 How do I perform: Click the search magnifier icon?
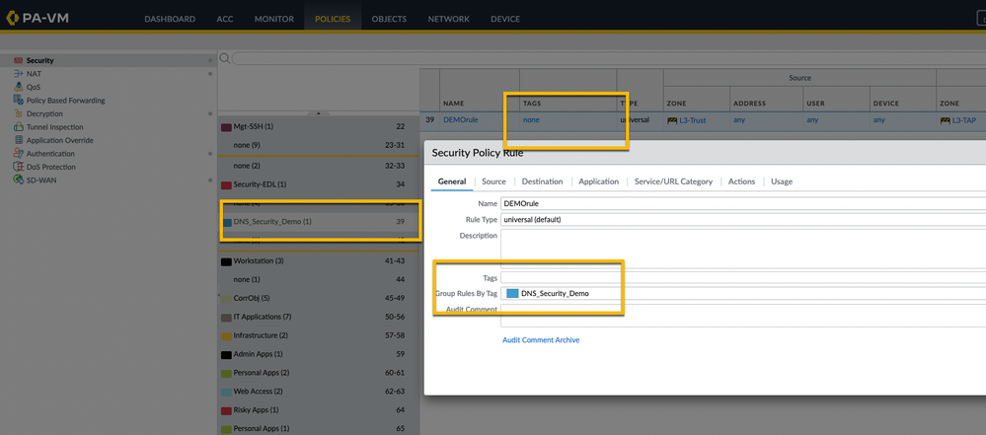point(225,59)
